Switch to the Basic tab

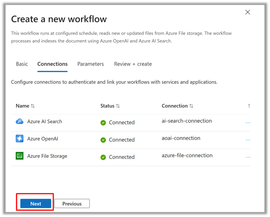[x=22, y=64]
